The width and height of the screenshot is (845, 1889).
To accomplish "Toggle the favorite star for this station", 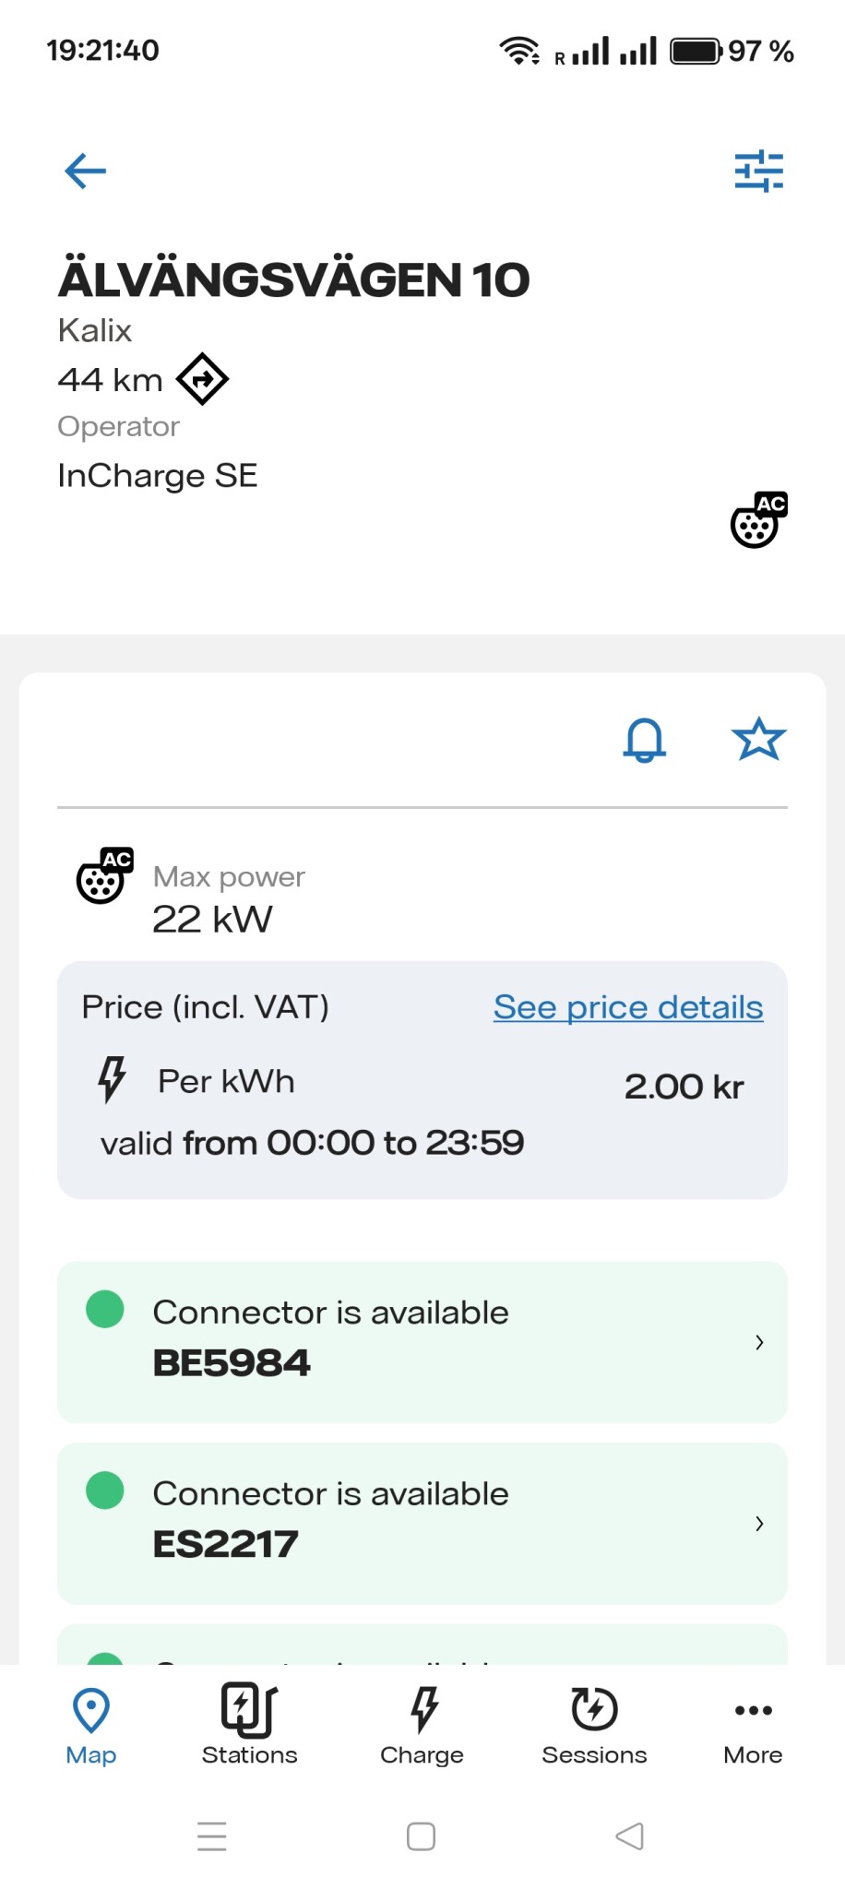I will [x=758, y=740].
